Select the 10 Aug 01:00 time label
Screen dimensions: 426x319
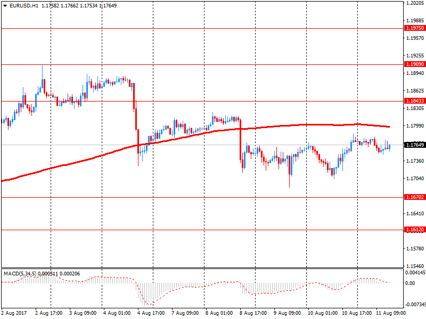pyautogui.click(x=323, y=313)
